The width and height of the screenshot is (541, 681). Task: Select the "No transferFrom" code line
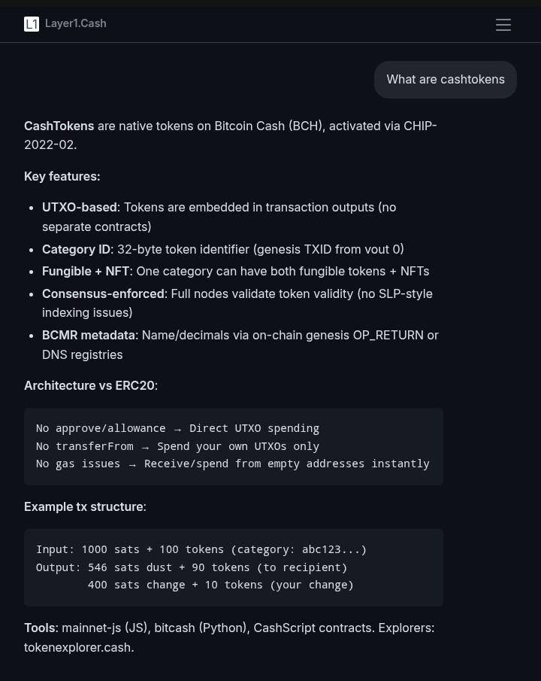(177, 446)
